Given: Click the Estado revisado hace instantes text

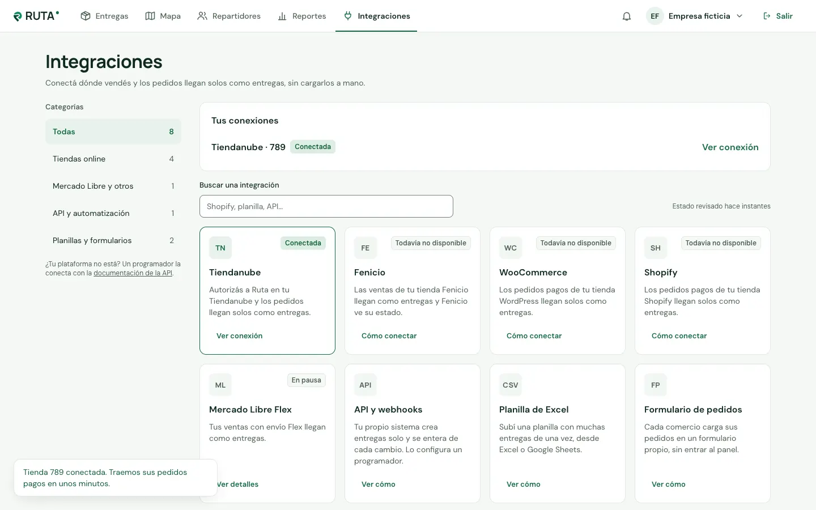Looking at the screenshot, I should point(721,206).
